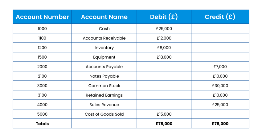Select the Common Stock £30,000 credit
Image resolution: width=262 pixels, height=138 pixels.
pyautogui.click(x=220, y=86)
